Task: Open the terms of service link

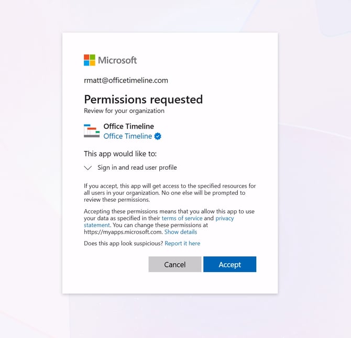Action: (x=182, y=218)
